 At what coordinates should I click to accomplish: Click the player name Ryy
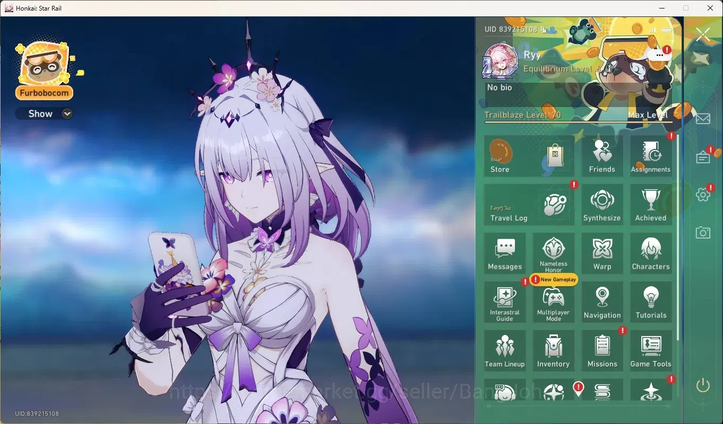point(532,55)
